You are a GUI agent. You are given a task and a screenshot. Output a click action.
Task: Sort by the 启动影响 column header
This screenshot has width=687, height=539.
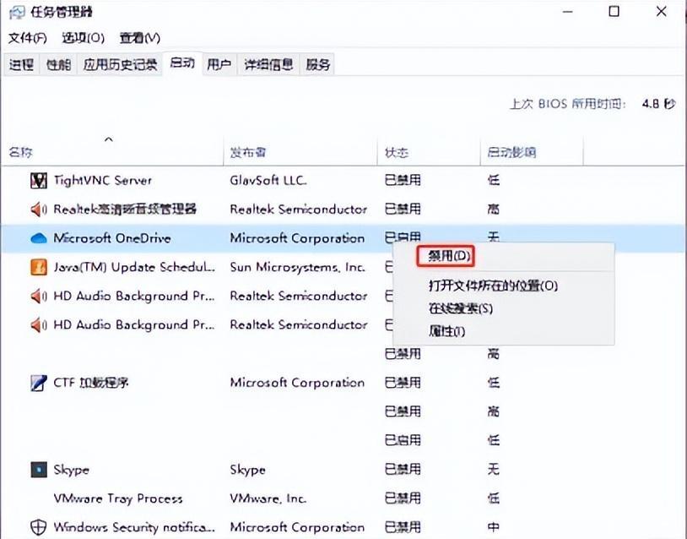(511, 153)
